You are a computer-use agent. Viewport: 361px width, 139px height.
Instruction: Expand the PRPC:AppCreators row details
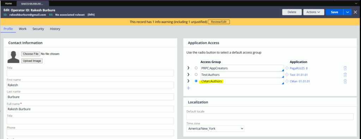[x=188, y=68]
